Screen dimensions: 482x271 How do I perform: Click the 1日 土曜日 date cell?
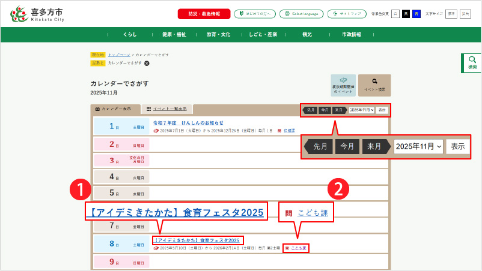(121, 127)
